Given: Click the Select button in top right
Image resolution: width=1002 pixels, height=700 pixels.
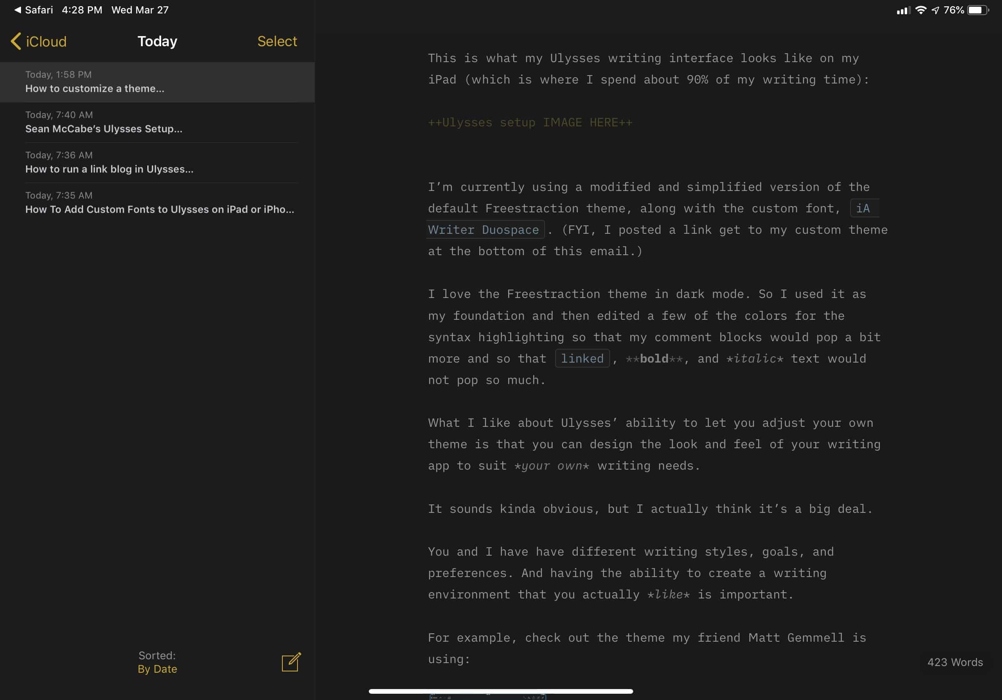Looking at the screenshot, I should (x=277, y=42).
